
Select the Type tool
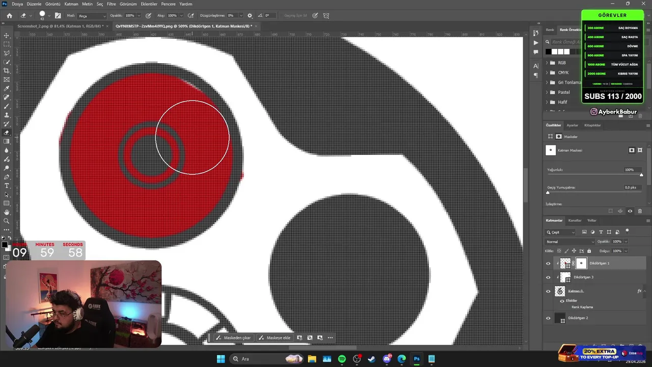[x=7, y=186]
